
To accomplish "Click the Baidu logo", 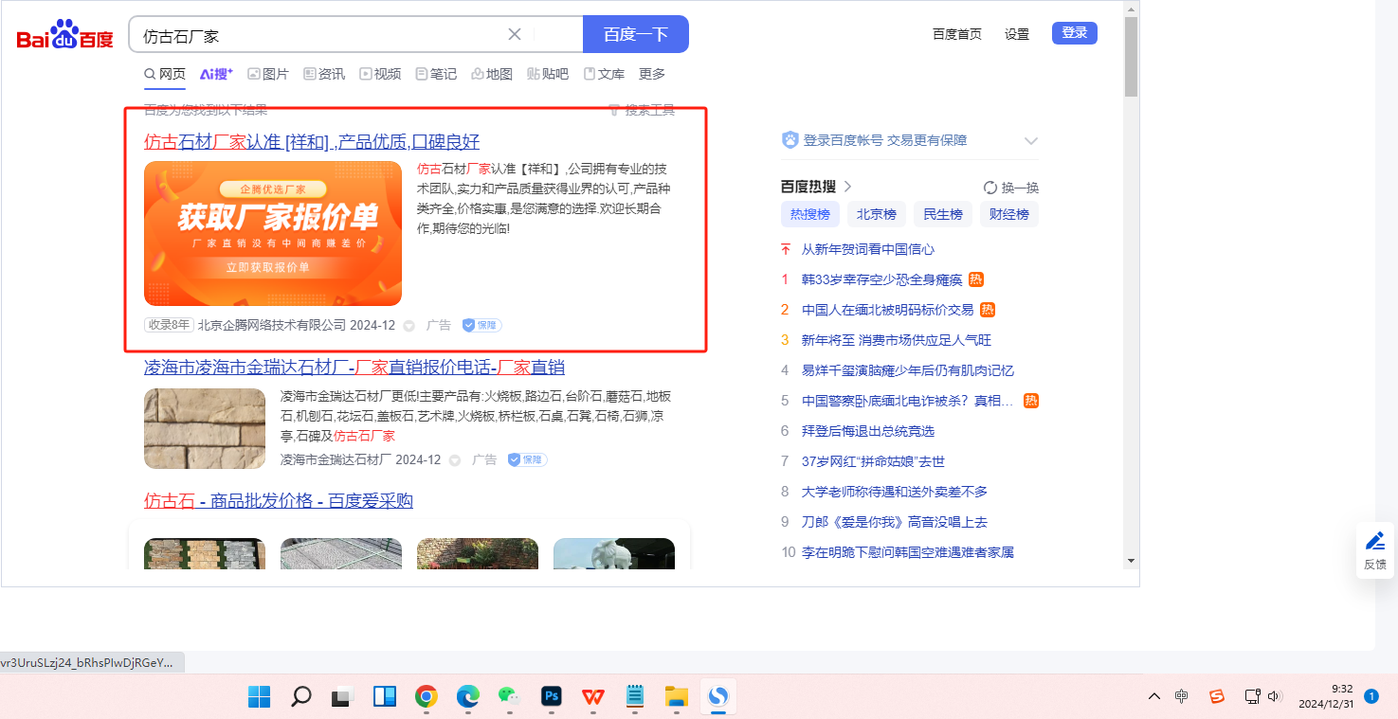I will 64,35.
